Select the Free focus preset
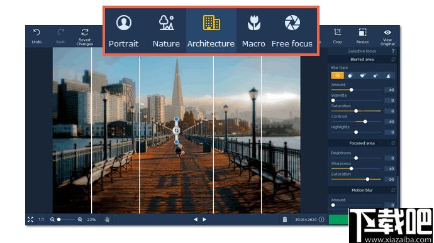434x243 pixels. (292, 31)
